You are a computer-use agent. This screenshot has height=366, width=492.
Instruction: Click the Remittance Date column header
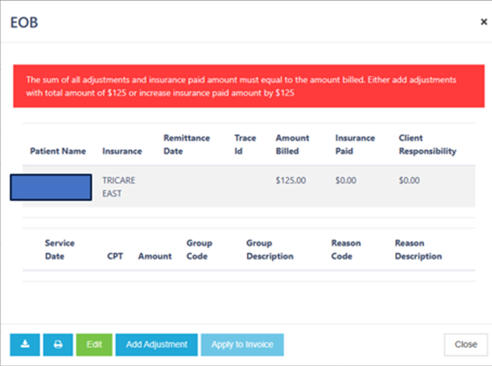(x=187, y=144)
